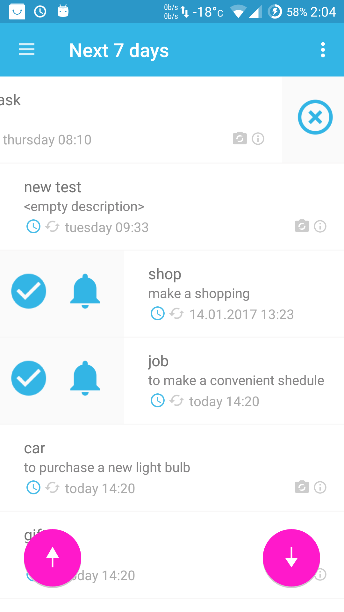Tap the clock icon on new test task
Viewport: 344px width, 612px height.
click(33, 227)
